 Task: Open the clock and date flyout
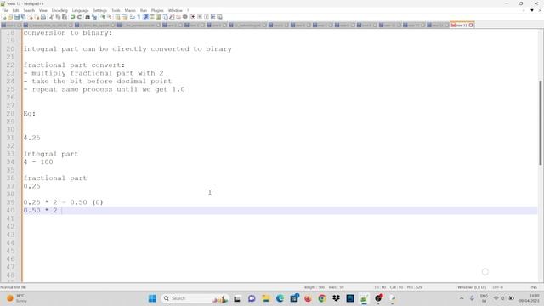pyautogui.click(x=530, y=298)
